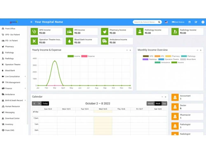
Task: Open Radiology sidebar item
Action: [x=8, y=58]
